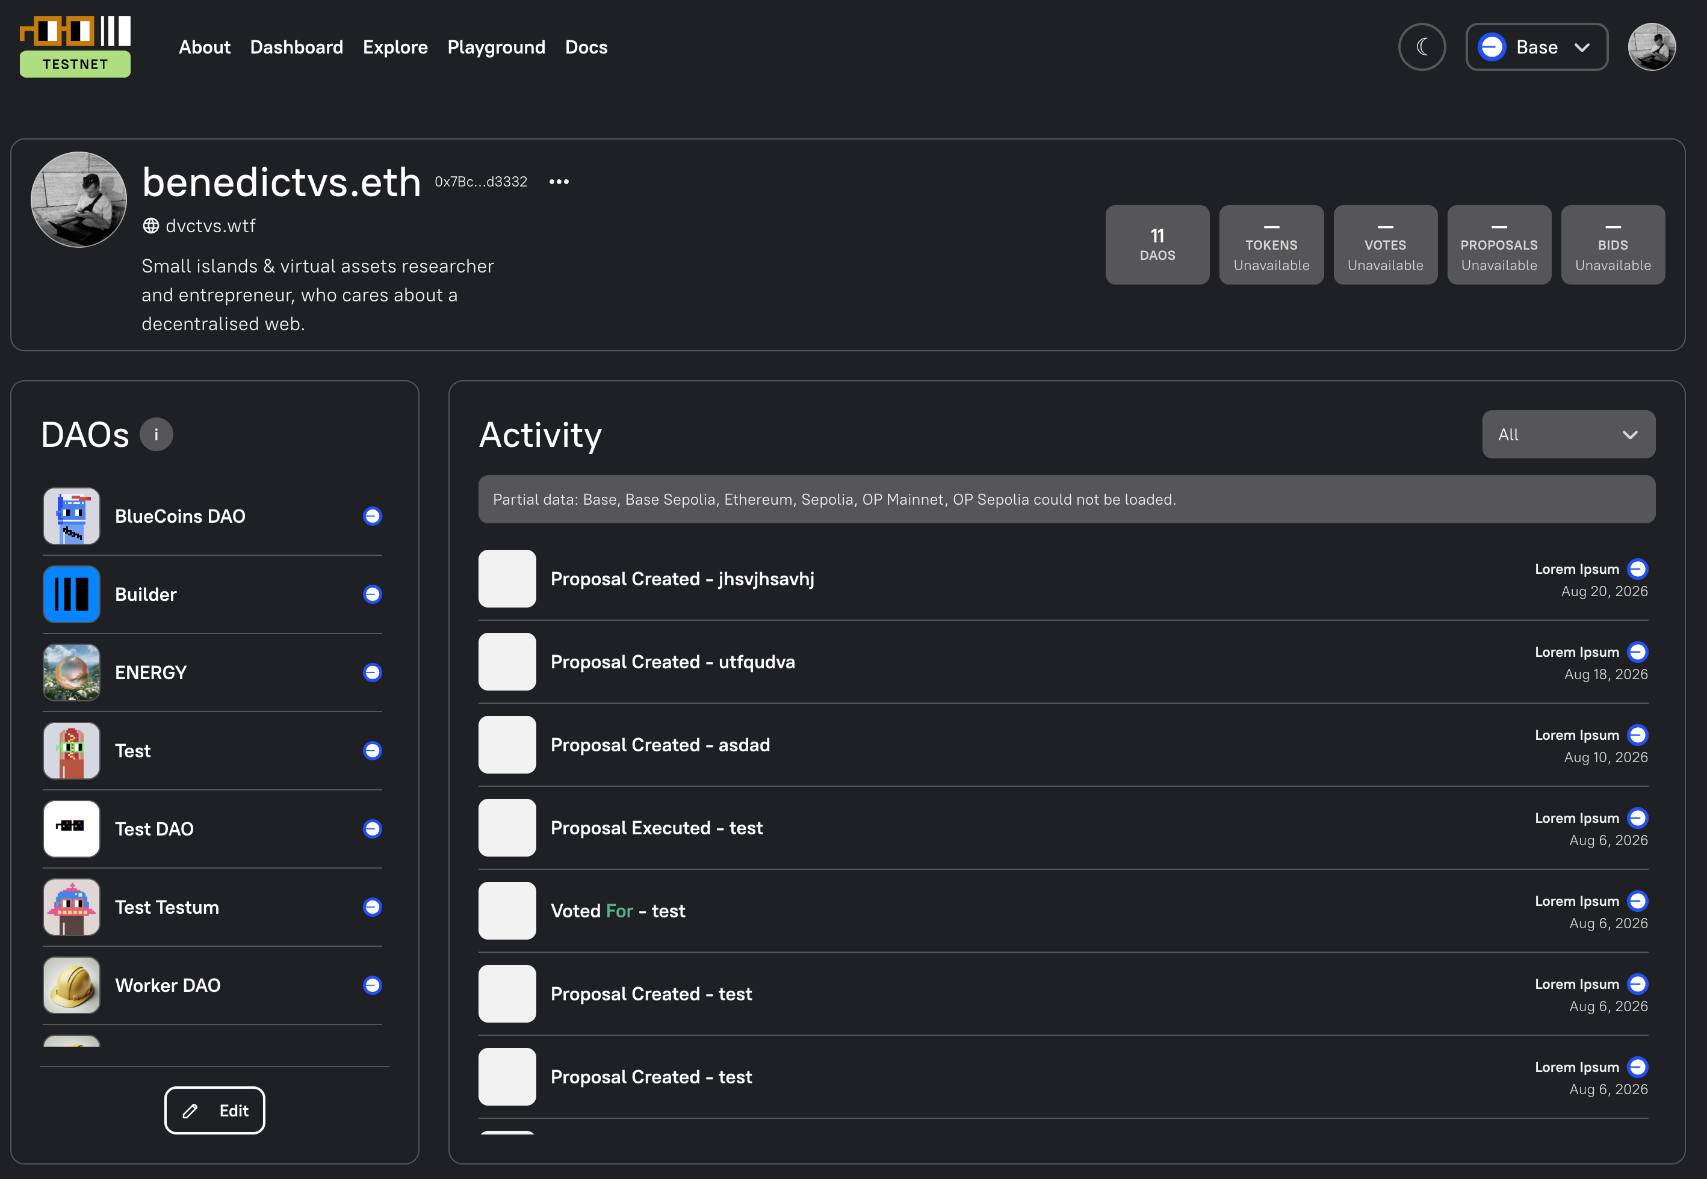
Task: Go to Dashboard
Action: (x=296, y=48)
